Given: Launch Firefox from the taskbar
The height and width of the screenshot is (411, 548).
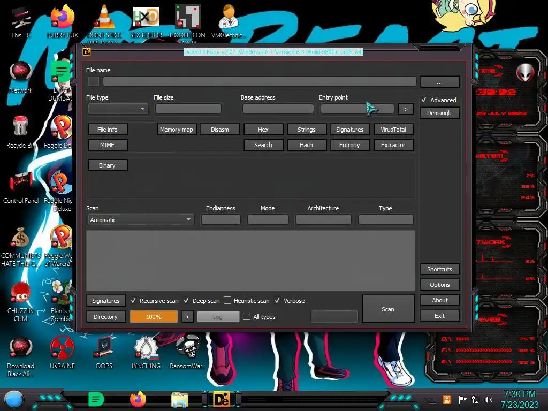Looking at the screenshot, I should click(x=138, y=399).
